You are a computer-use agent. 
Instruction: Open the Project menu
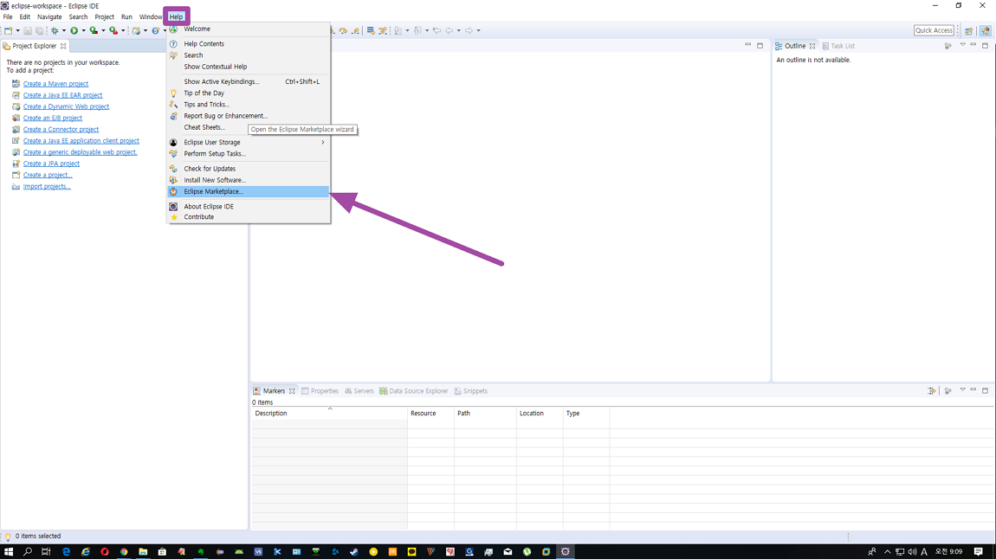pyautogui.click(x=104, y=17)
